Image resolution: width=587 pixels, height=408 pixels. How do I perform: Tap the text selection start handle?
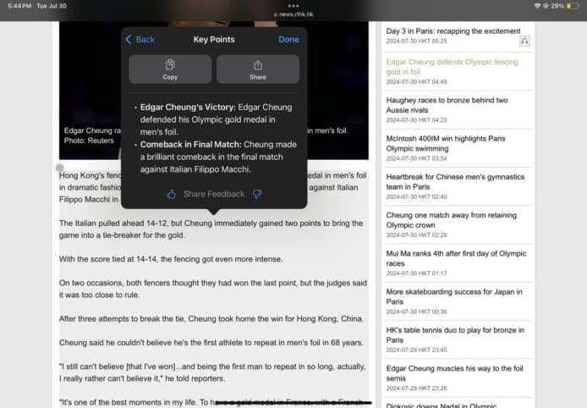click(x=59, y=168)
